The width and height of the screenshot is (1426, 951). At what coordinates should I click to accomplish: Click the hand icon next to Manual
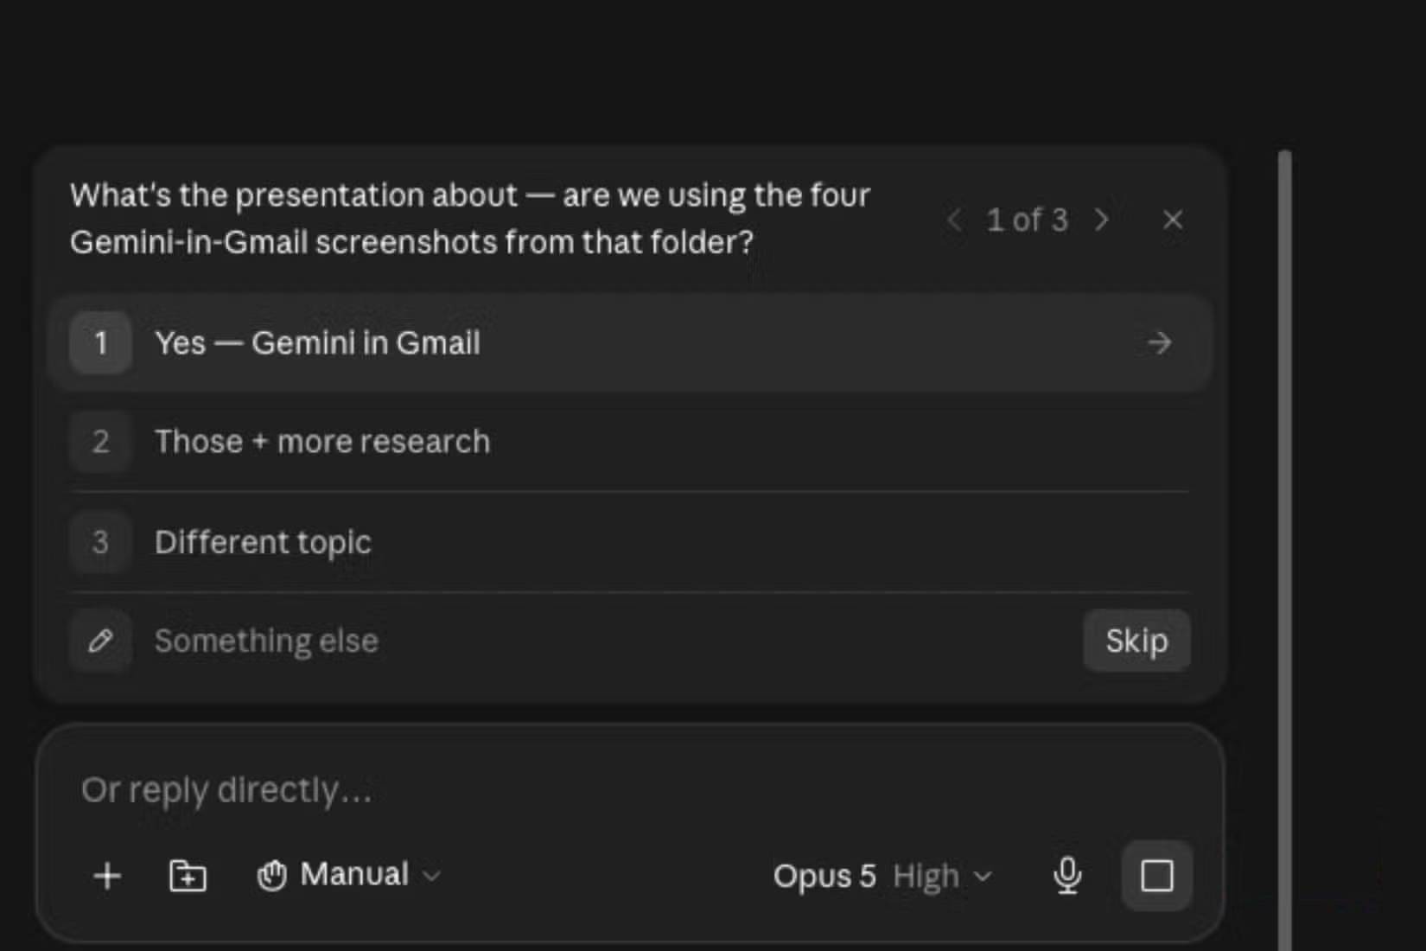(271, 875)
